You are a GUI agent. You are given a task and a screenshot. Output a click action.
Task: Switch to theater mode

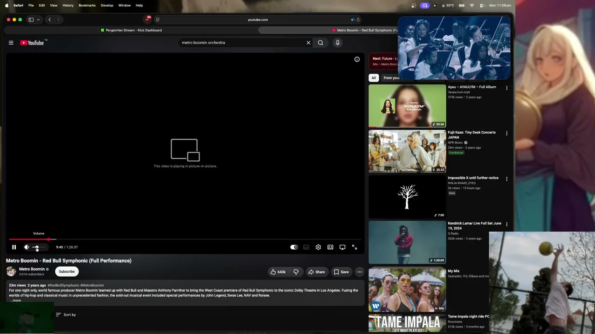click(x=331, y=247)
